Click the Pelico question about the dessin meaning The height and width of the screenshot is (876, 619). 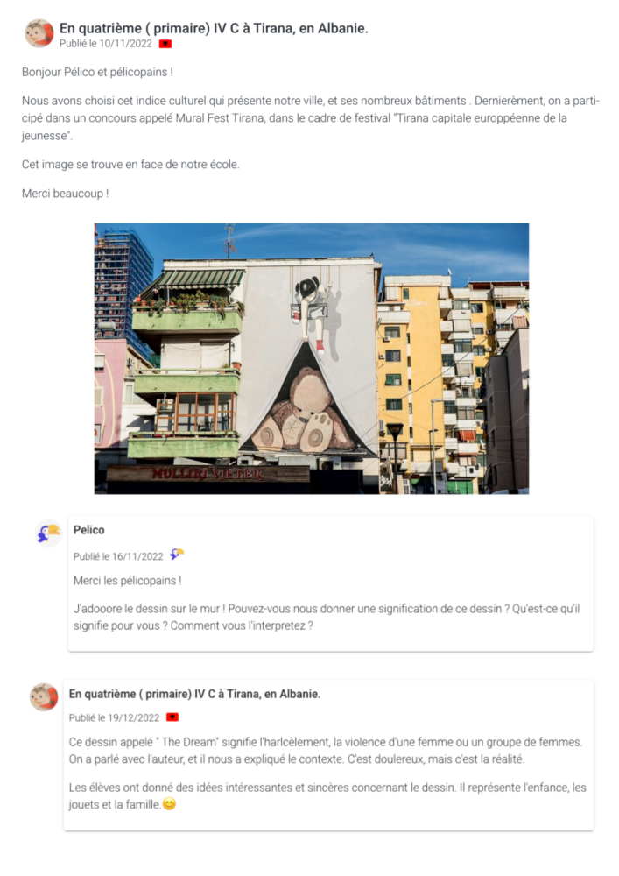(x=327, y=617)
